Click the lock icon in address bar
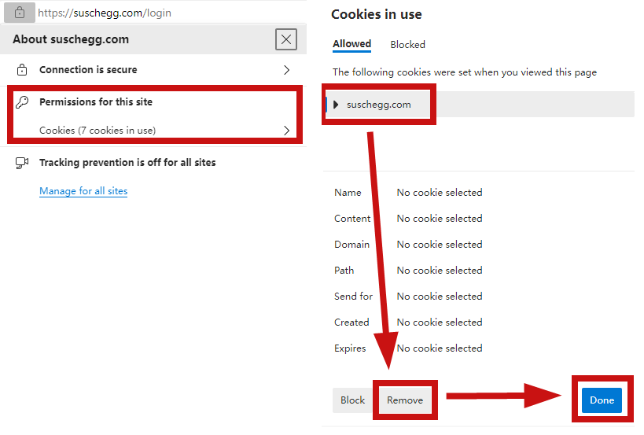Viewport: 644px width, 435px height. [x=20, y=13]
